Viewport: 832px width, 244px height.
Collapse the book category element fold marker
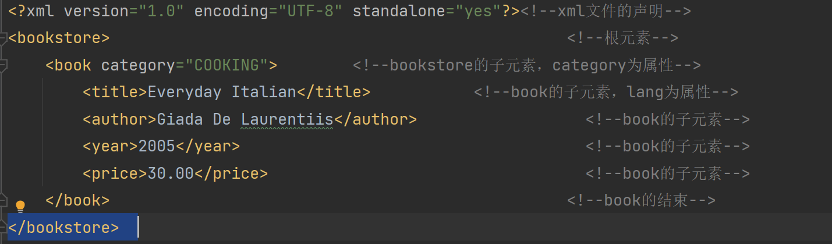coord(3,65)
